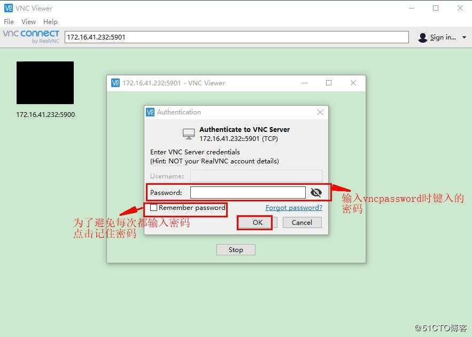
Task: Click the Sign in user avatar icon
Action: [423, 37]
